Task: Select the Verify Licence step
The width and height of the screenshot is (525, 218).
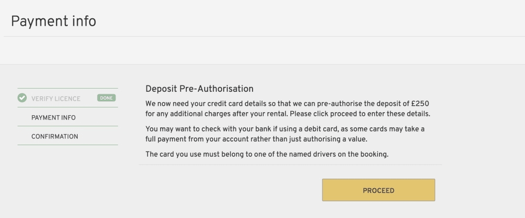Action: [x=56, y=99]
